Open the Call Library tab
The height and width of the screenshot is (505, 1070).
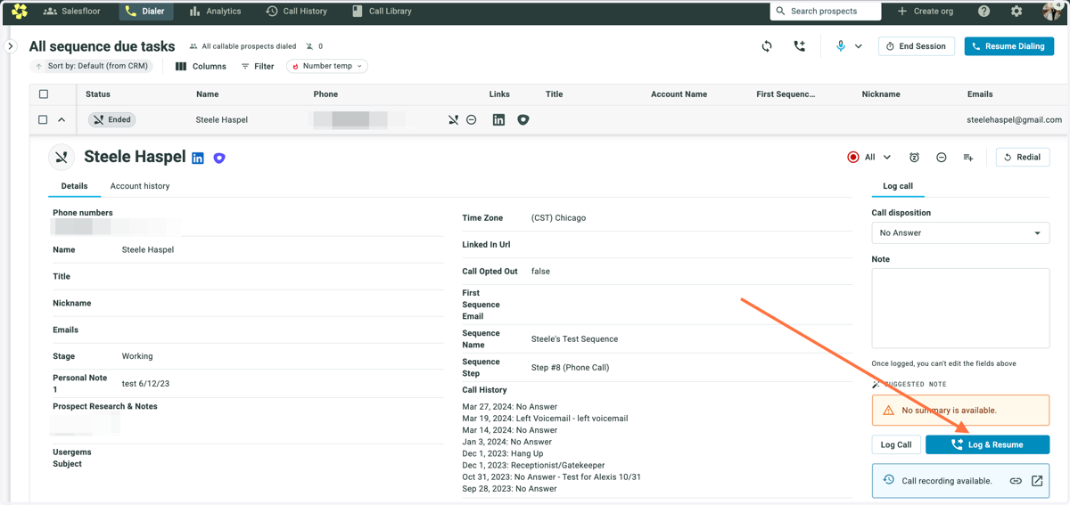click(382, 12)
